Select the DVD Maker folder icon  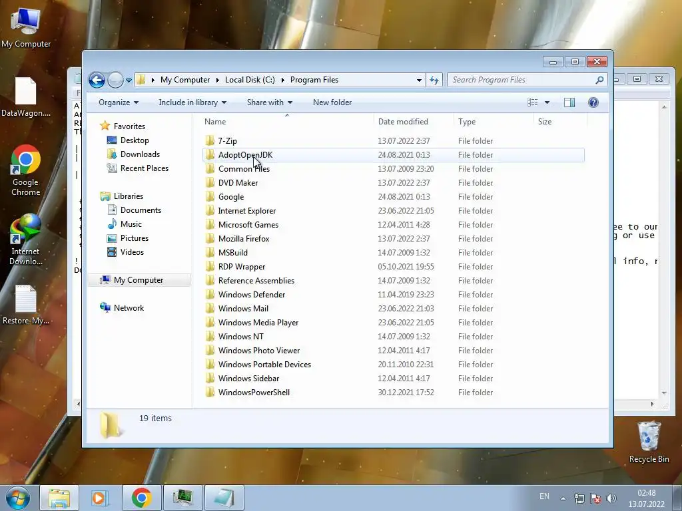pos(210,182)
